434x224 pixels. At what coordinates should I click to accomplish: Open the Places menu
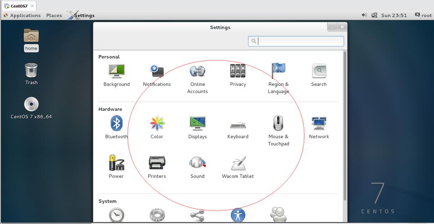click(54, 15)
